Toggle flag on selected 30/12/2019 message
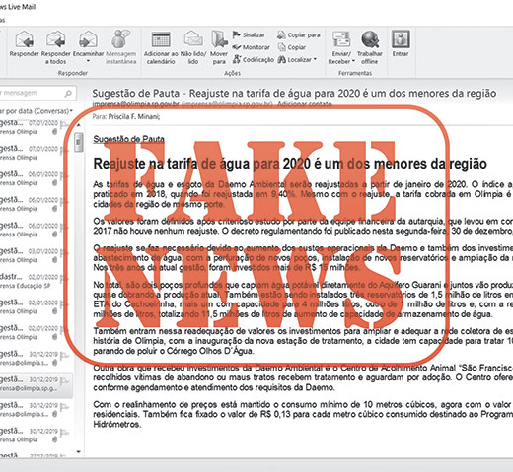 click(x=64, y=381)
